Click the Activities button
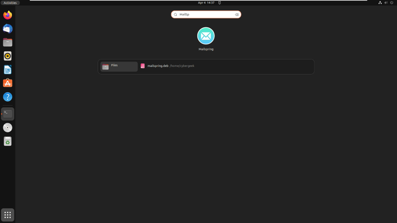Image resolution: width=397 pixels, height=223 pixels. click(10, 3)
